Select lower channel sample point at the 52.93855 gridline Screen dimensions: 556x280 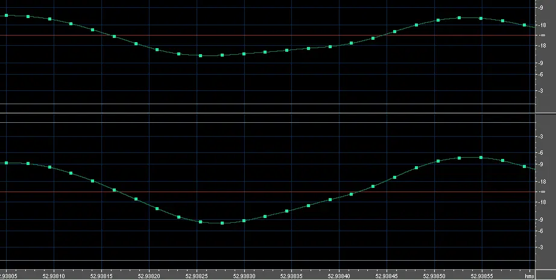[481, 158]
